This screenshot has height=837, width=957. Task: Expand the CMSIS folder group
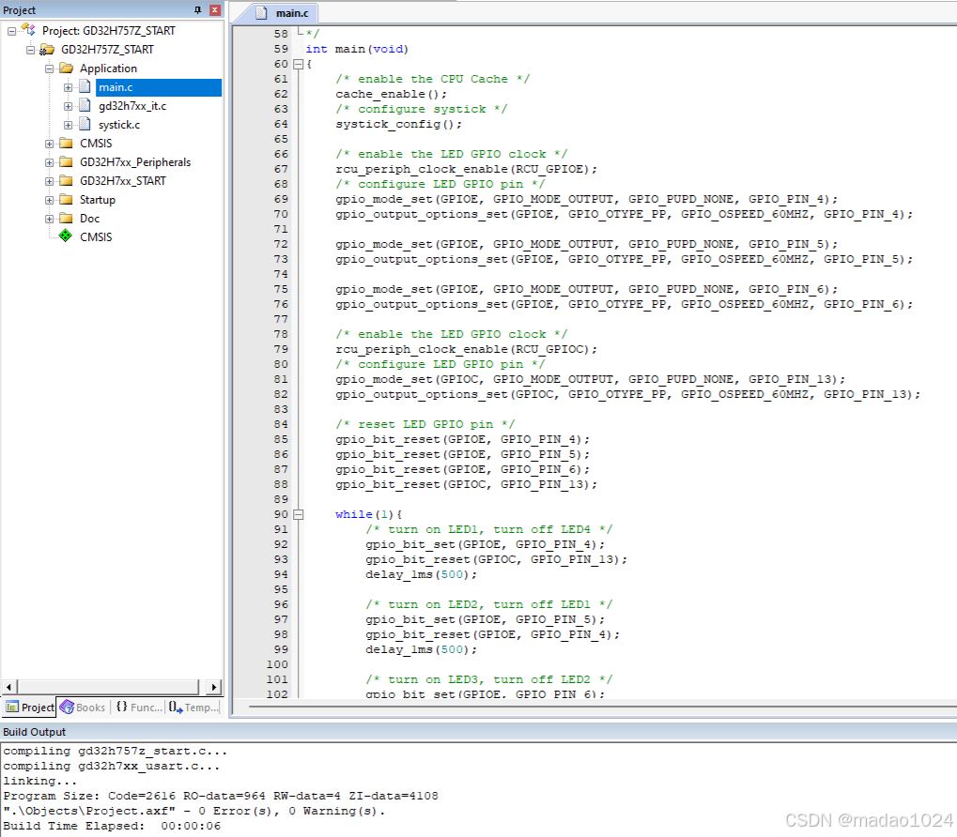tap(50, 144)
